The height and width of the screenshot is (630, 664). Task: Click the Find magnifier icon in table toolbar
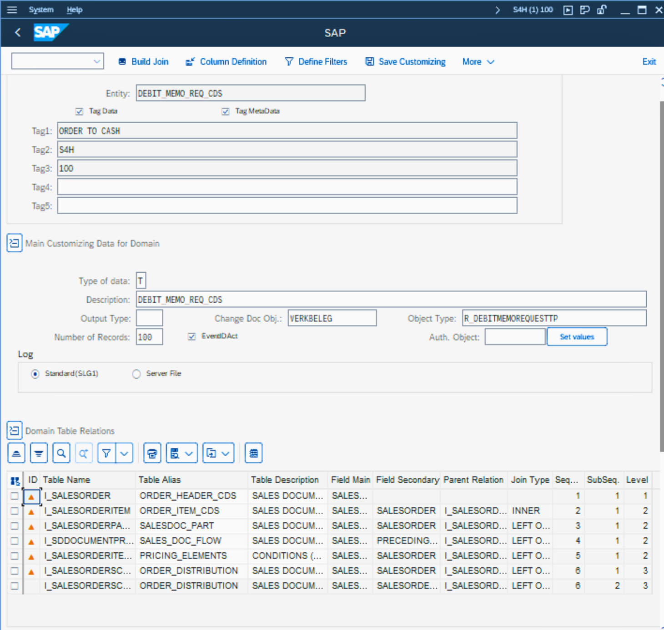click(x=61, y=453)
